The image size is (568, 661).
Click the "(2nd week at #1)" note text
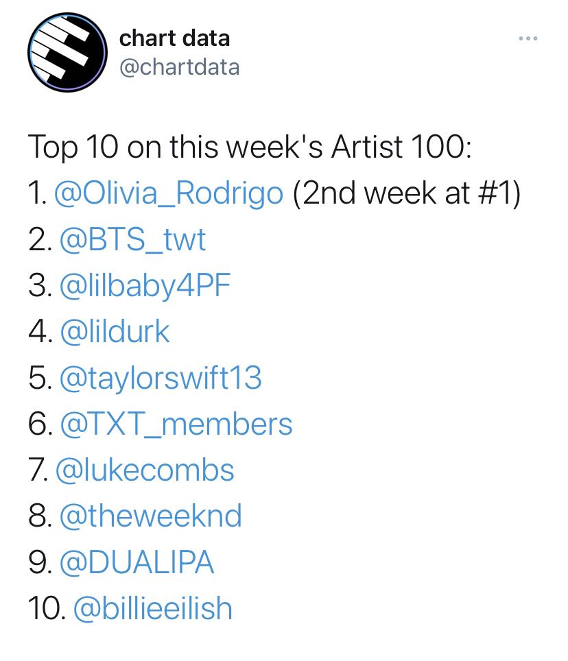[x=407, y=193]
